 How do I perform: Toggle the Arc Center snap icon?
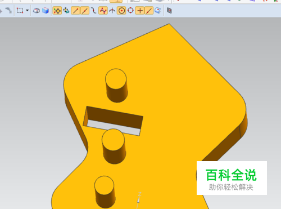[121, 11]
